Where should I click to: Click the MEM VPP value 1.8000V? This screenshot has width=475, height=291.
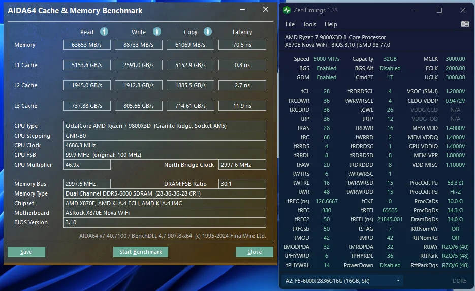455,155
